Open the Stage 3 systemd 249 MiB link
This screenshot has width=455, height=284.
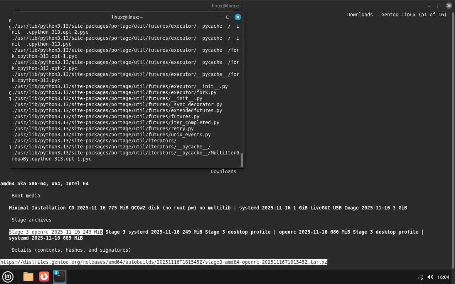(x=154, y=232)
